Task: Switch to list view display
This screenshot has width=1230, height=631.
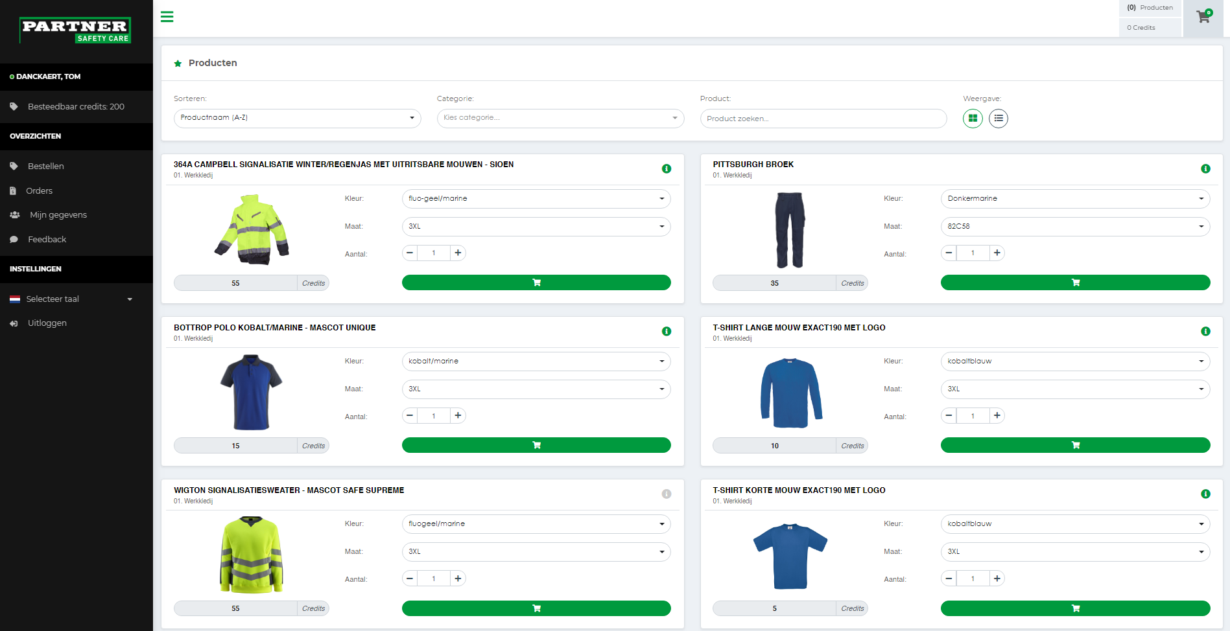Action: tap(999, 119)
